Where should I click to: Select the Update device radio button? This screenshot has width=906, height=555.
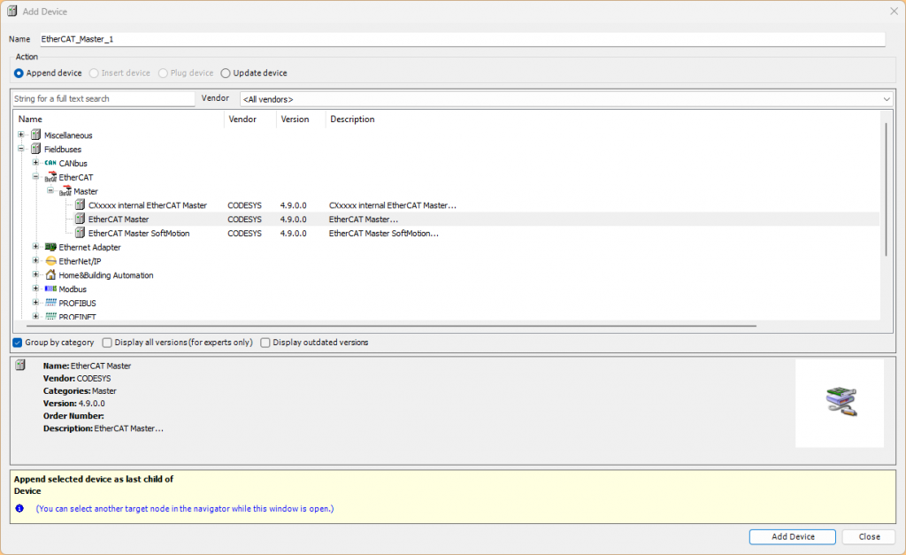[x=226, y=73]
